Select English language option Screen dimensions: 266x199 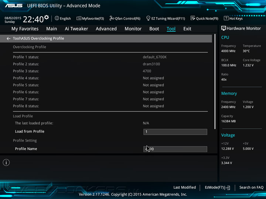pos(65,18)
